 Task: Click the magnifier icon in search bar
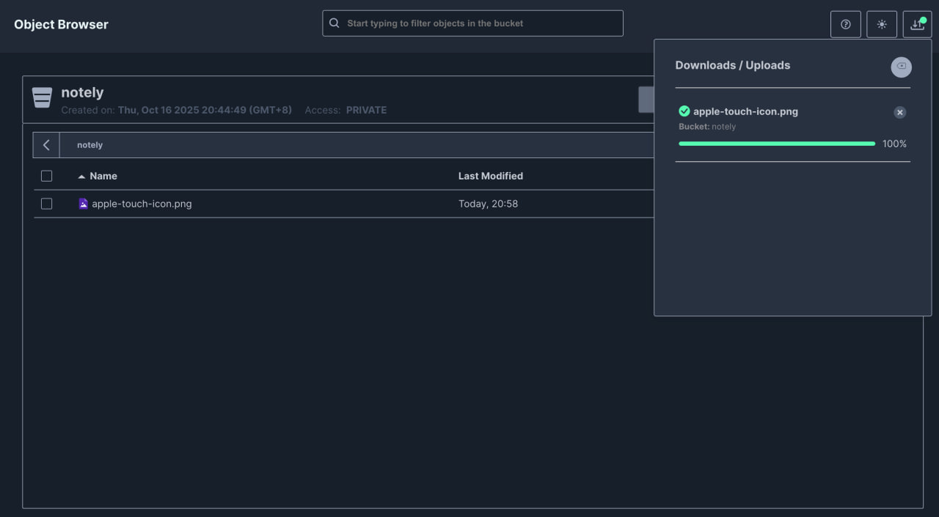(x=335, y=23)
